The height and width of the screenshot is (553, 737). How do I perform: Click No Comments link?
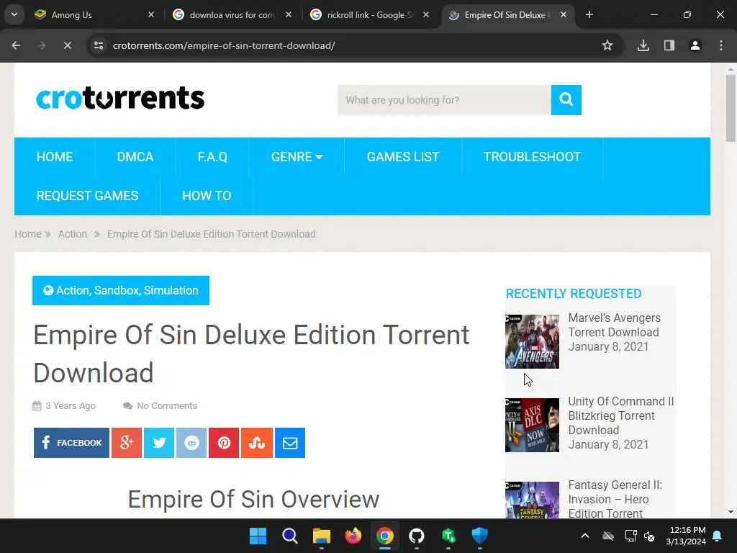coord(166,406)
